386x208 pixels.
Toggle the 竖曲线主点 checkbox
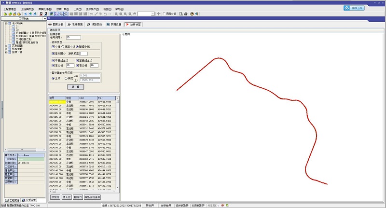tap(77, 60)
